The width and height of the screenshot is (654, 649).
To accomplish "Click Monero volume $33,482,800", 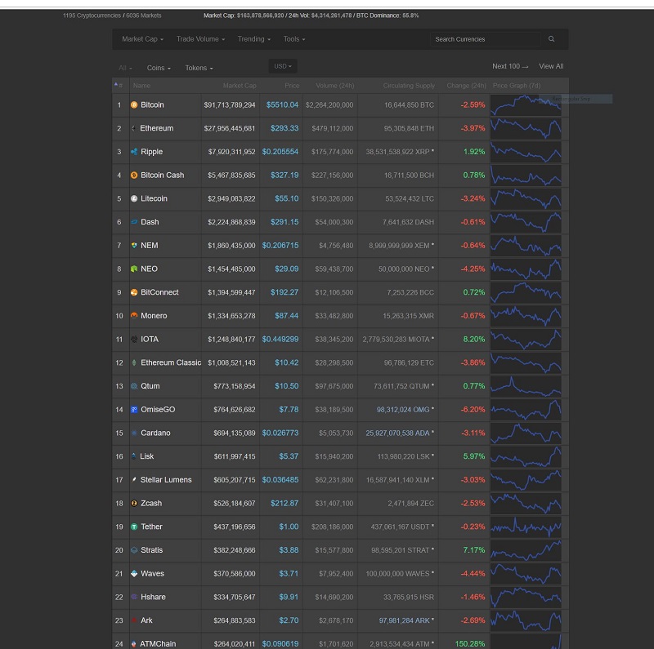I will click(334, 316).
